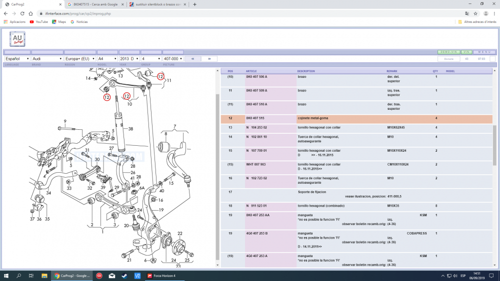Image resolution: width=500 pixels, height=281 pixels.
Task: Open Altres adreces d'interès folder
Action: pos(477,22)
